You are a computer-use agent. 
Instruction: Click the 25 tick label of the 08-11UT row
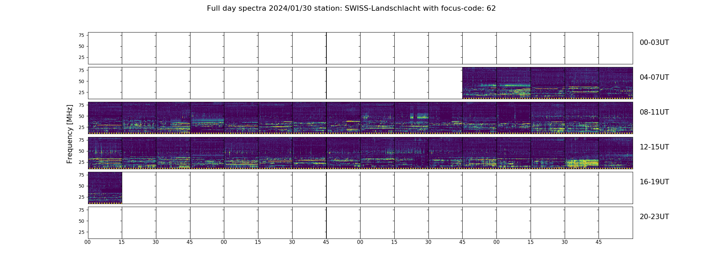click(81, 127)
